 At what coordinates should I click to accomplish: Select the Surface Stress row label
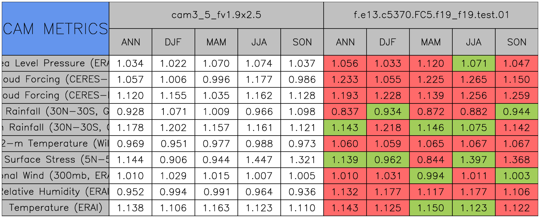55,160
